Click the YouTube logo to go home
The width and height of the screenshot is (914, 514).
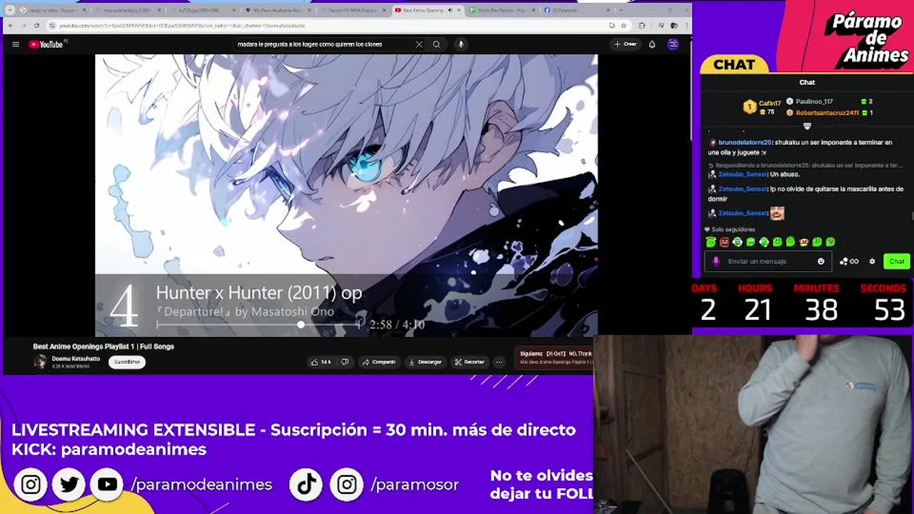(47, 44)
